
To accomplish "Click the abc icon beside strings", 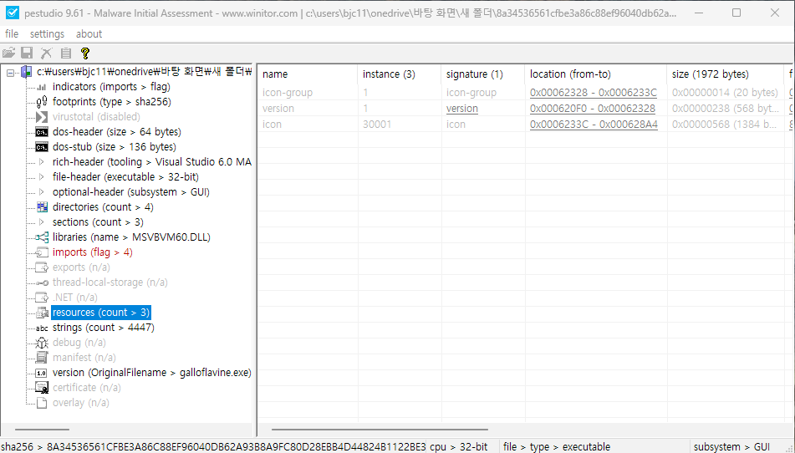I will pos(42,328).
